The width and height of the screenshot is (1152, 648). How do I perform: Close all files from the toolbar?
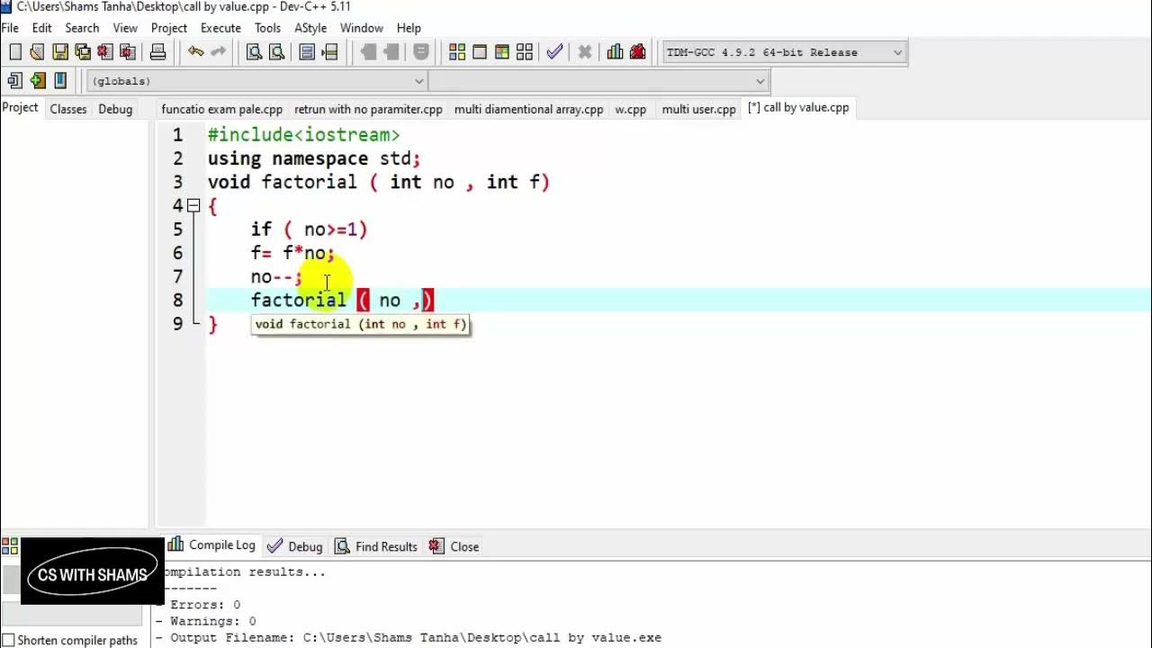click(x=127, y=52)
